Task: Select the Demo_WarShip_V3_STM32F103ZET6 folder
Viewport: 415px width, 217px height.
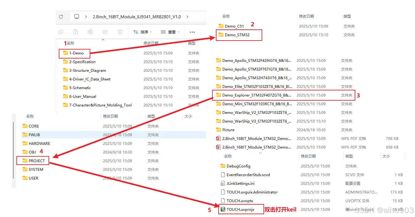Action: (254, 121)
